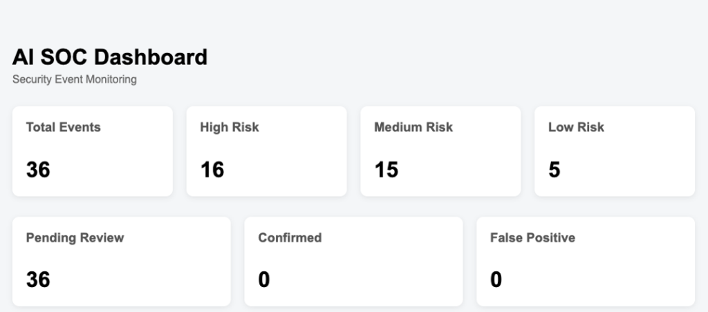Click the Low Risk count 5
The height and width of the screenshot is (312, 708).
click(555, 170)
